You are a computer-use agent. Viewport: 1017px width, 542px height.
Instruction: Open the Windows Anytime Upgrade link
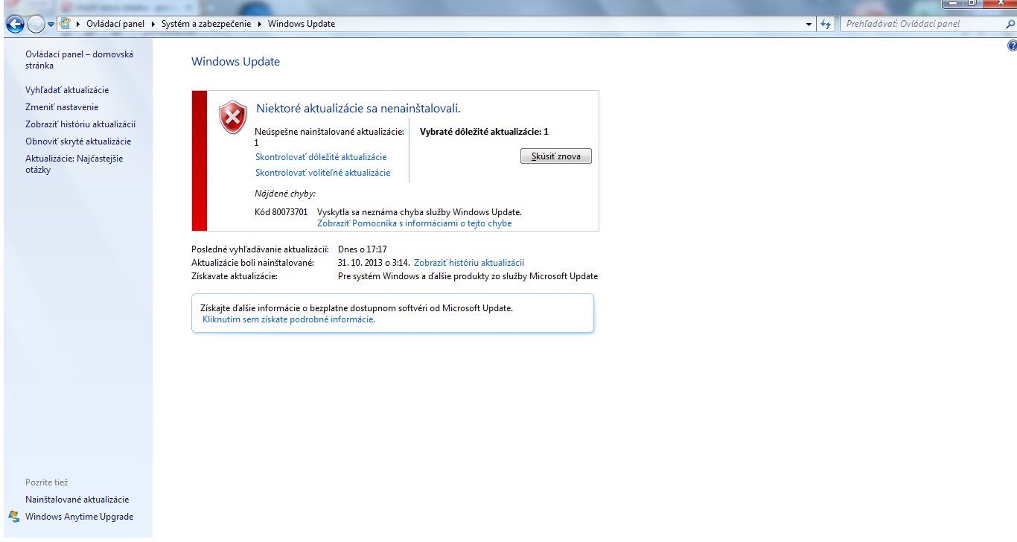pyautogui.click(x=79, y=517)
